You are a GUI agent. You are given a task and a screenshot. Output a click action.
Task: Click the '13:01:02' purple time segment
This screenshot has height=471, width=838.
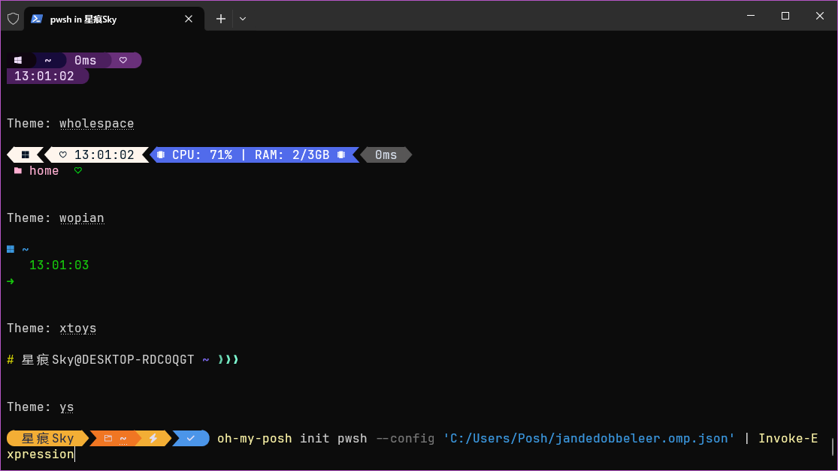tap(47, 76)
